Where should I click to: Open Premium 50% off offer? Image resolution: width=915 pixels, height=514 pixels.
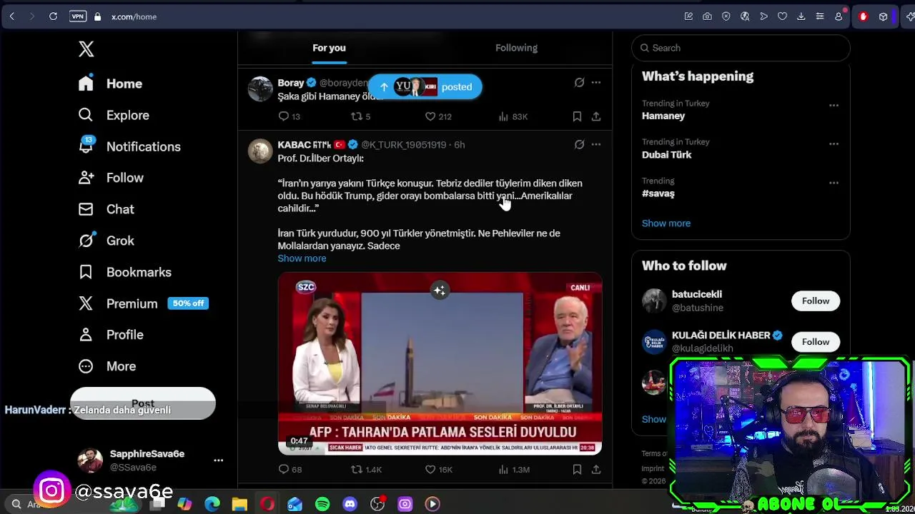[143, 303]
